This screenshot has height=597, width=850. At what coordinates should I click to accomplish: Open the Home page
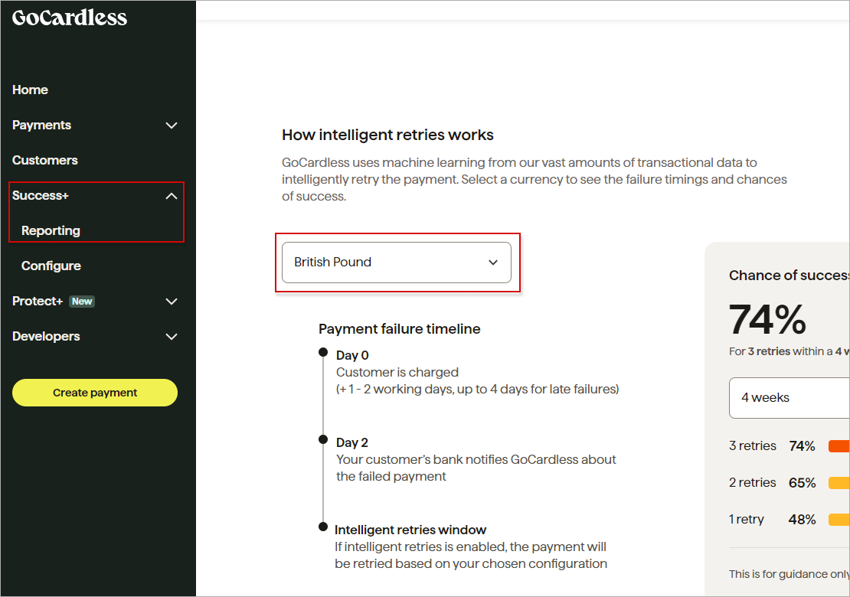[30, 90]
